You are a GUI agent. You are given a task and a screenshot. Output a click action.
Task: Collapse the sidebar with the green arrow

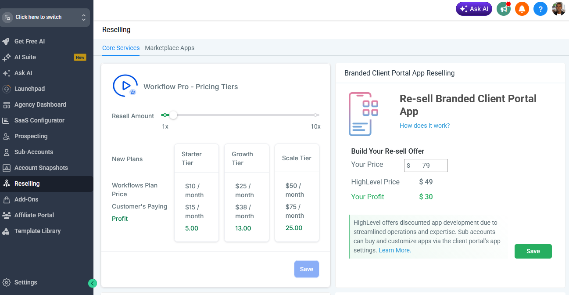click(92, 283)
